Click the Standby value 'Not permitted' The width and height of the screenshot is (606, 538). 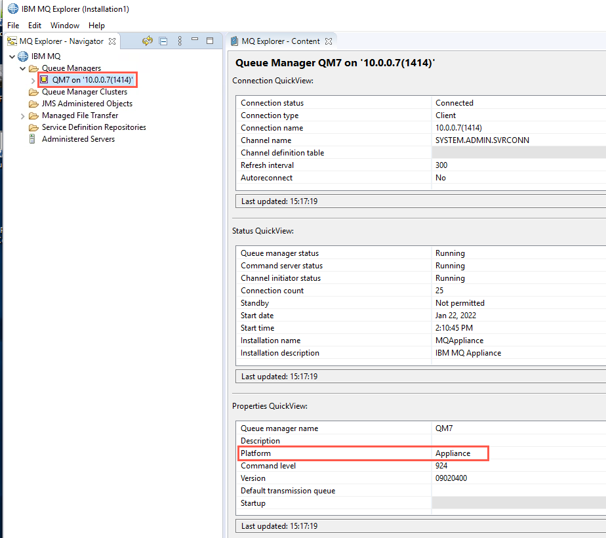(460, 303)
